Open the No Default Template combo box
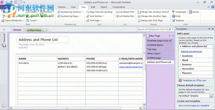This screenshot has height=110, width=215. coord(196,96)
